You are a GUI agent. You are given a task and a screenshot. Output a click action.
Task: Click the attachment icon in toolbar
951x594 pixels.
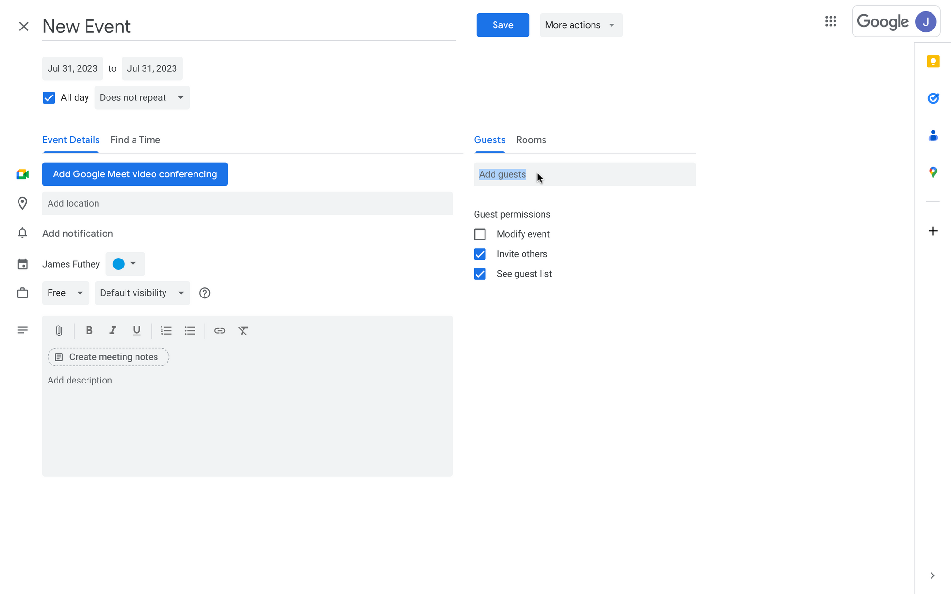[58, 331]
